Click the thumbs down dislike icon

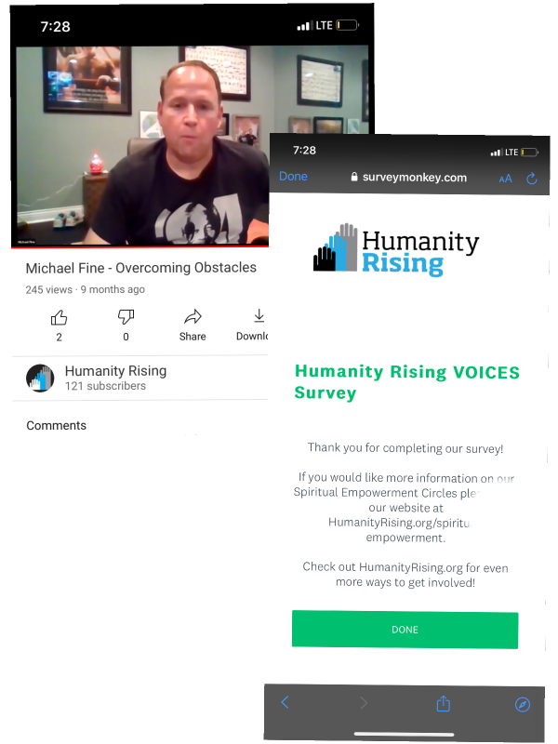[x=126, y=317]
